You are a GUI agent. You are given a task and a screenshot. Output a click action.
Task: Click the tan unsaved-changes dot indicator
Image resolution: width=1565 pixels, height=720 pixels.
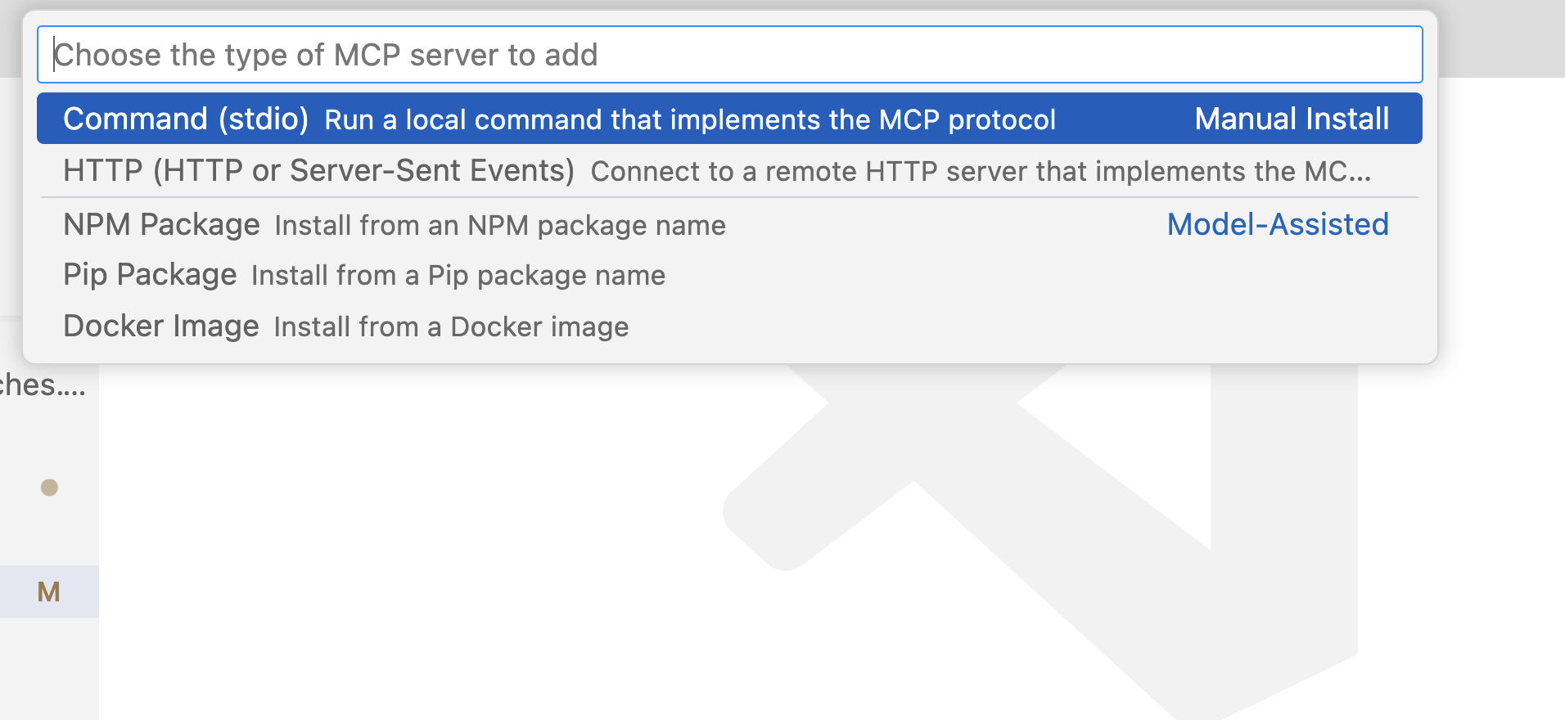click(x=49, y=488)
